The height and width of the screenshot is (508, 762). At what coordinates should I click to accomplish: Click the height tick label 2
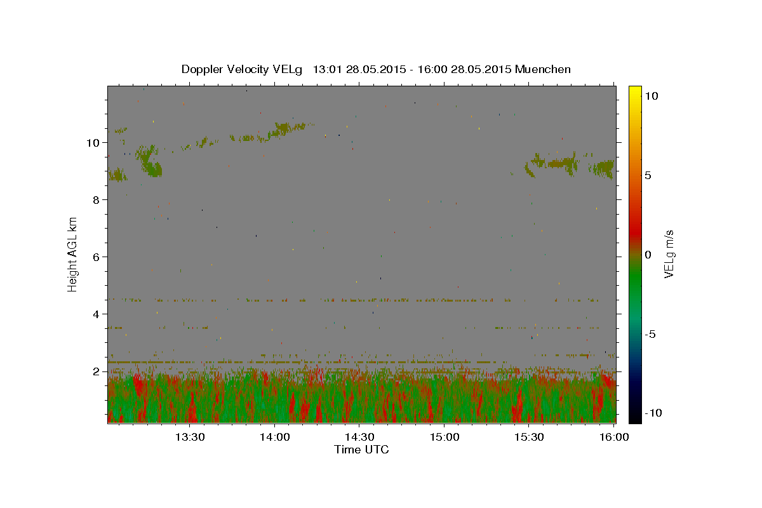pos(97,371)
